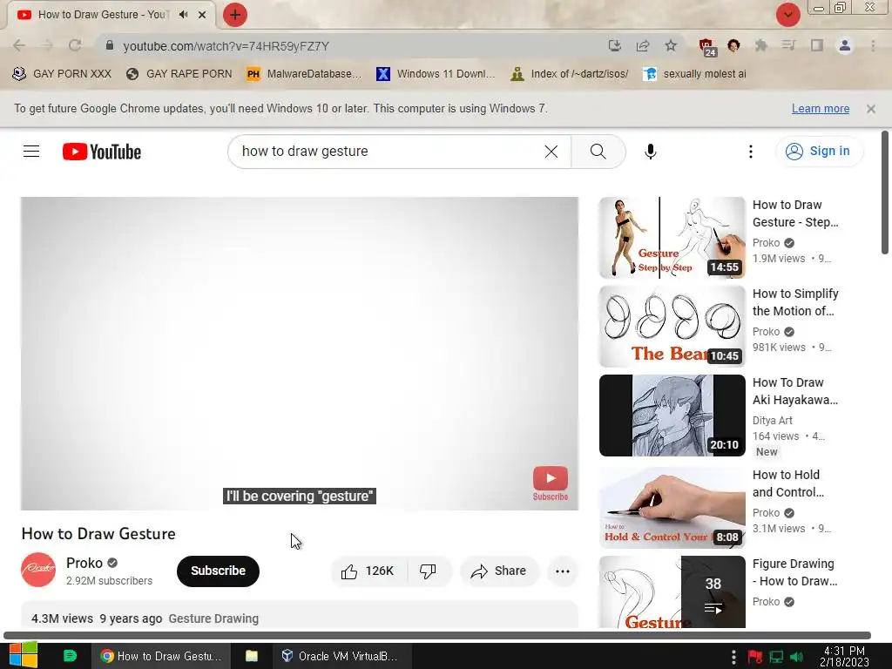Screen dimensions: 892x669
Task: Open the Extensions puzzle menu
Action: [x=761, y=45]
